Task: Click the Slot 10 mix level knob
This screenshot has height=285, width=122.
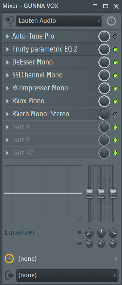Action: 104,153
